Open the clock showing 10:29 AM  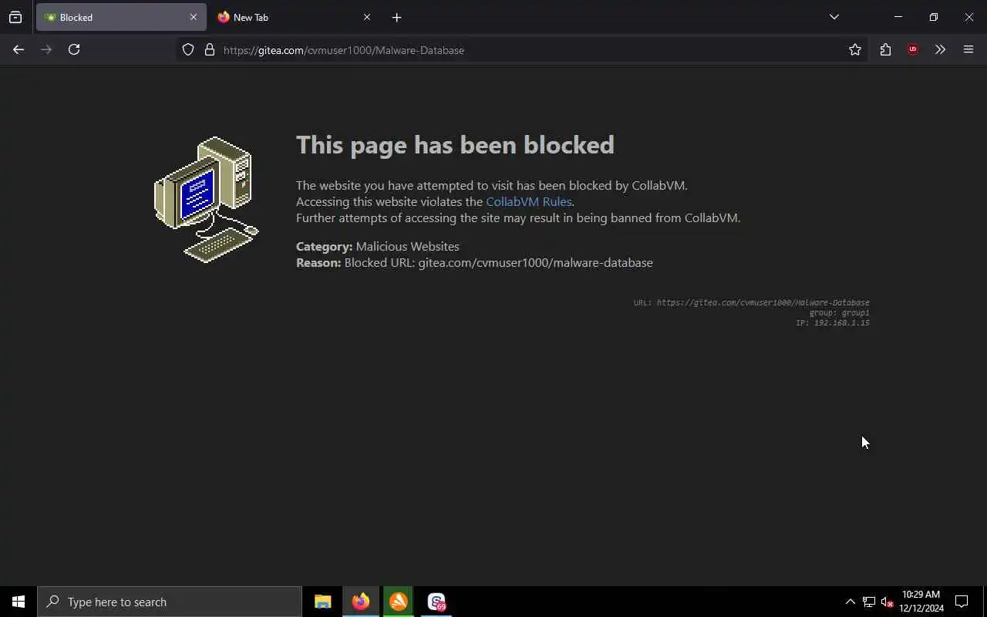pos(921,602)
